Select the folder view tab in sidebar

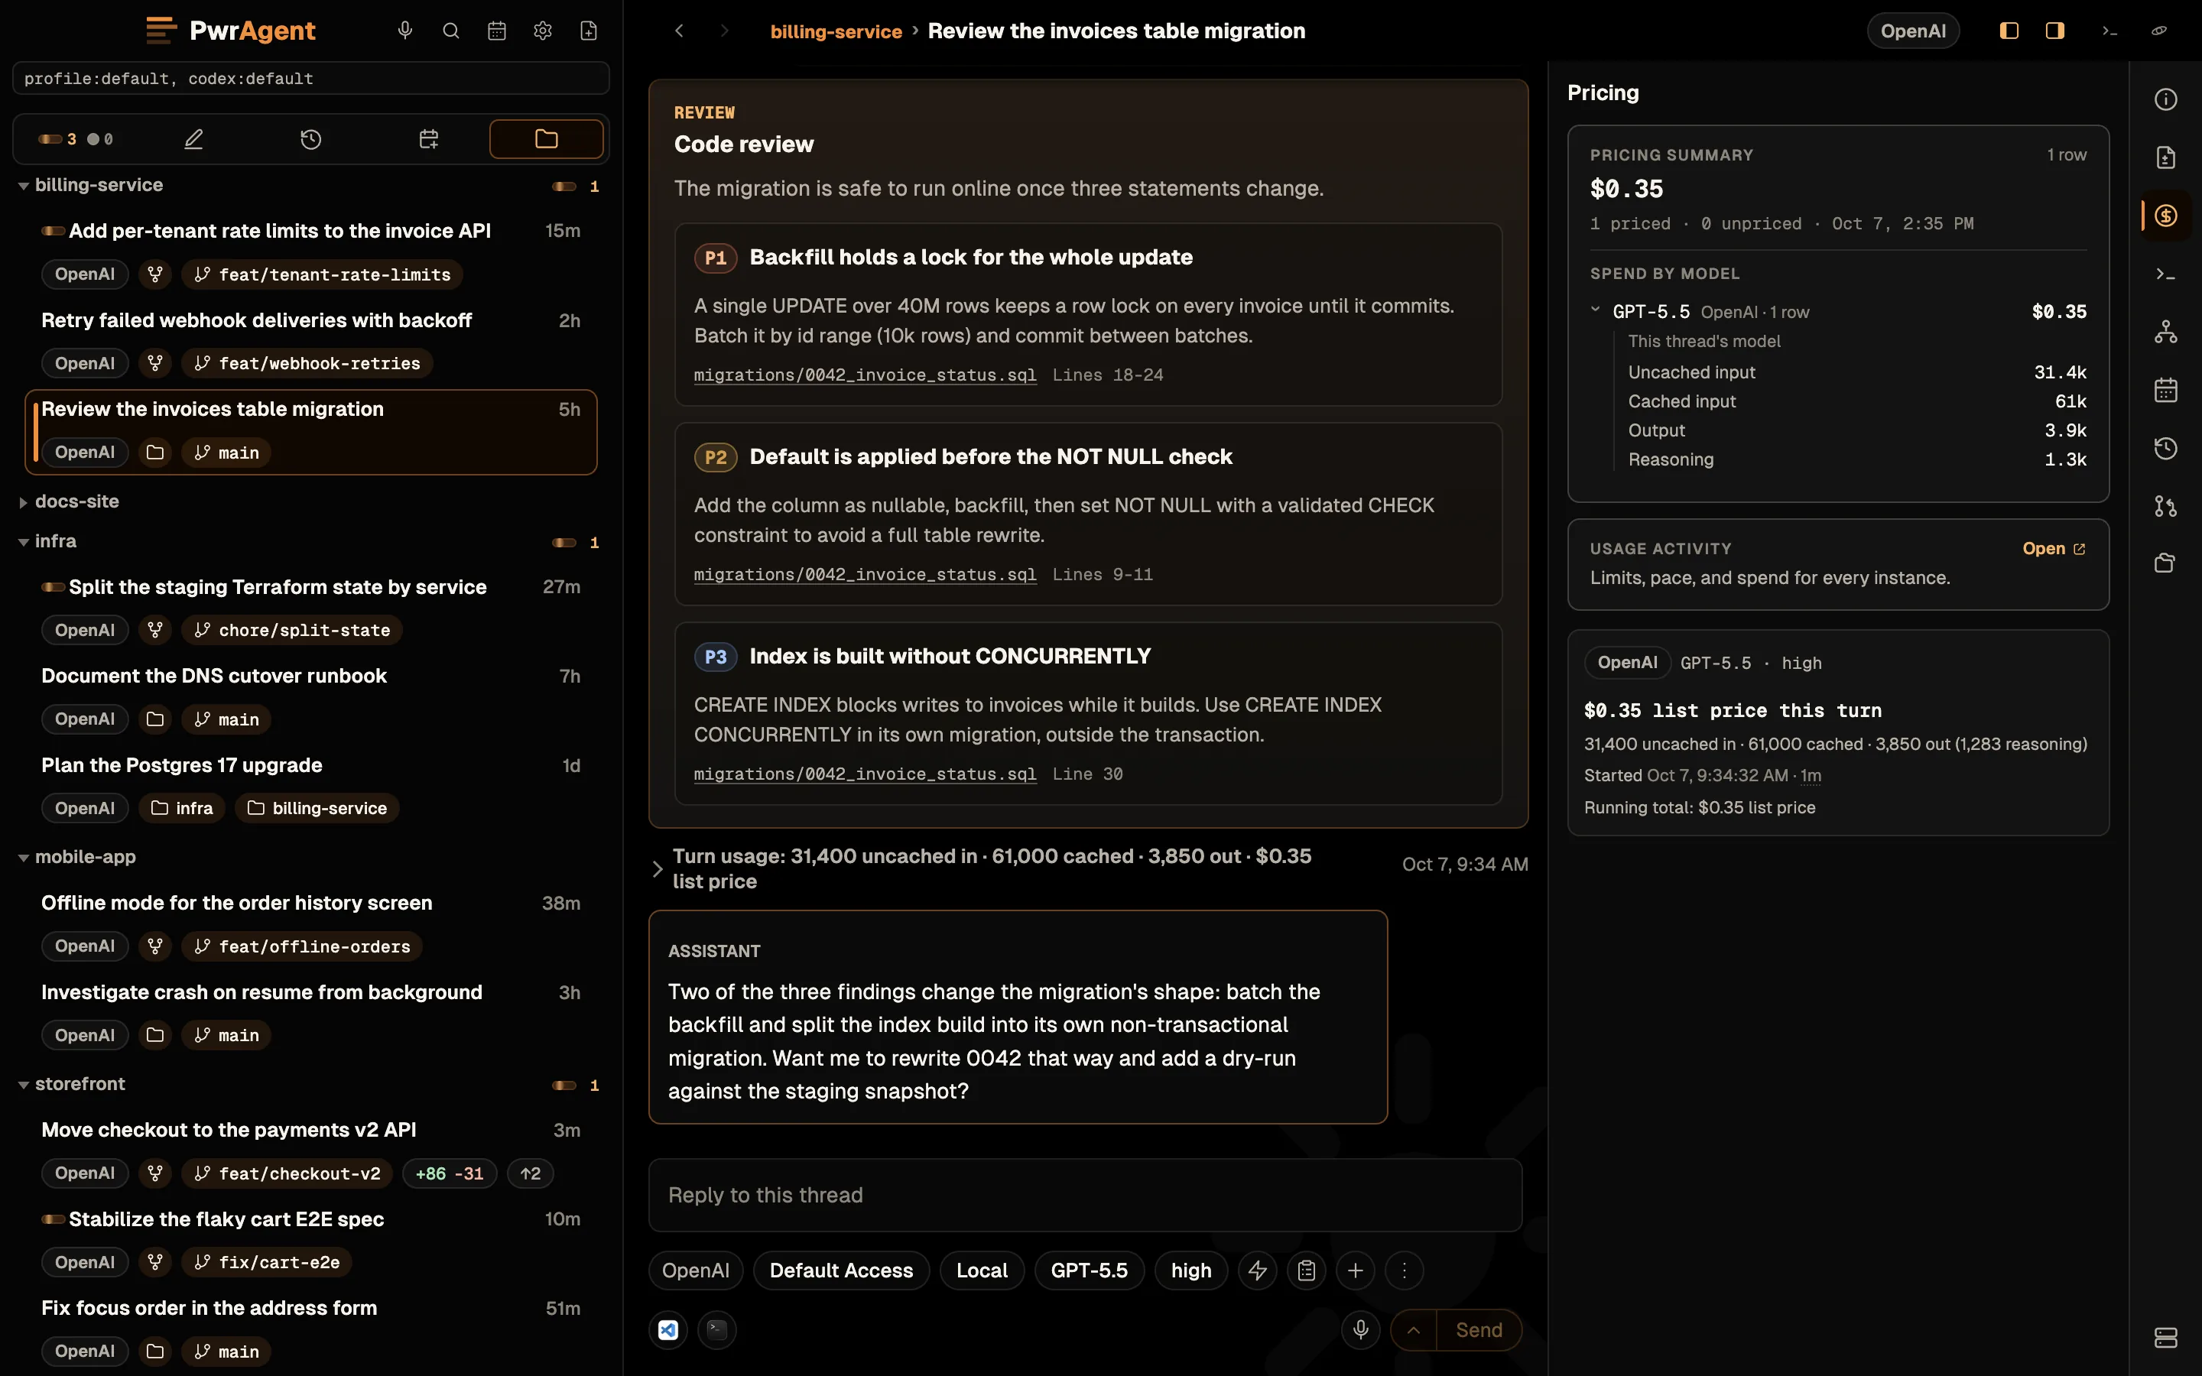coord(546,139)
